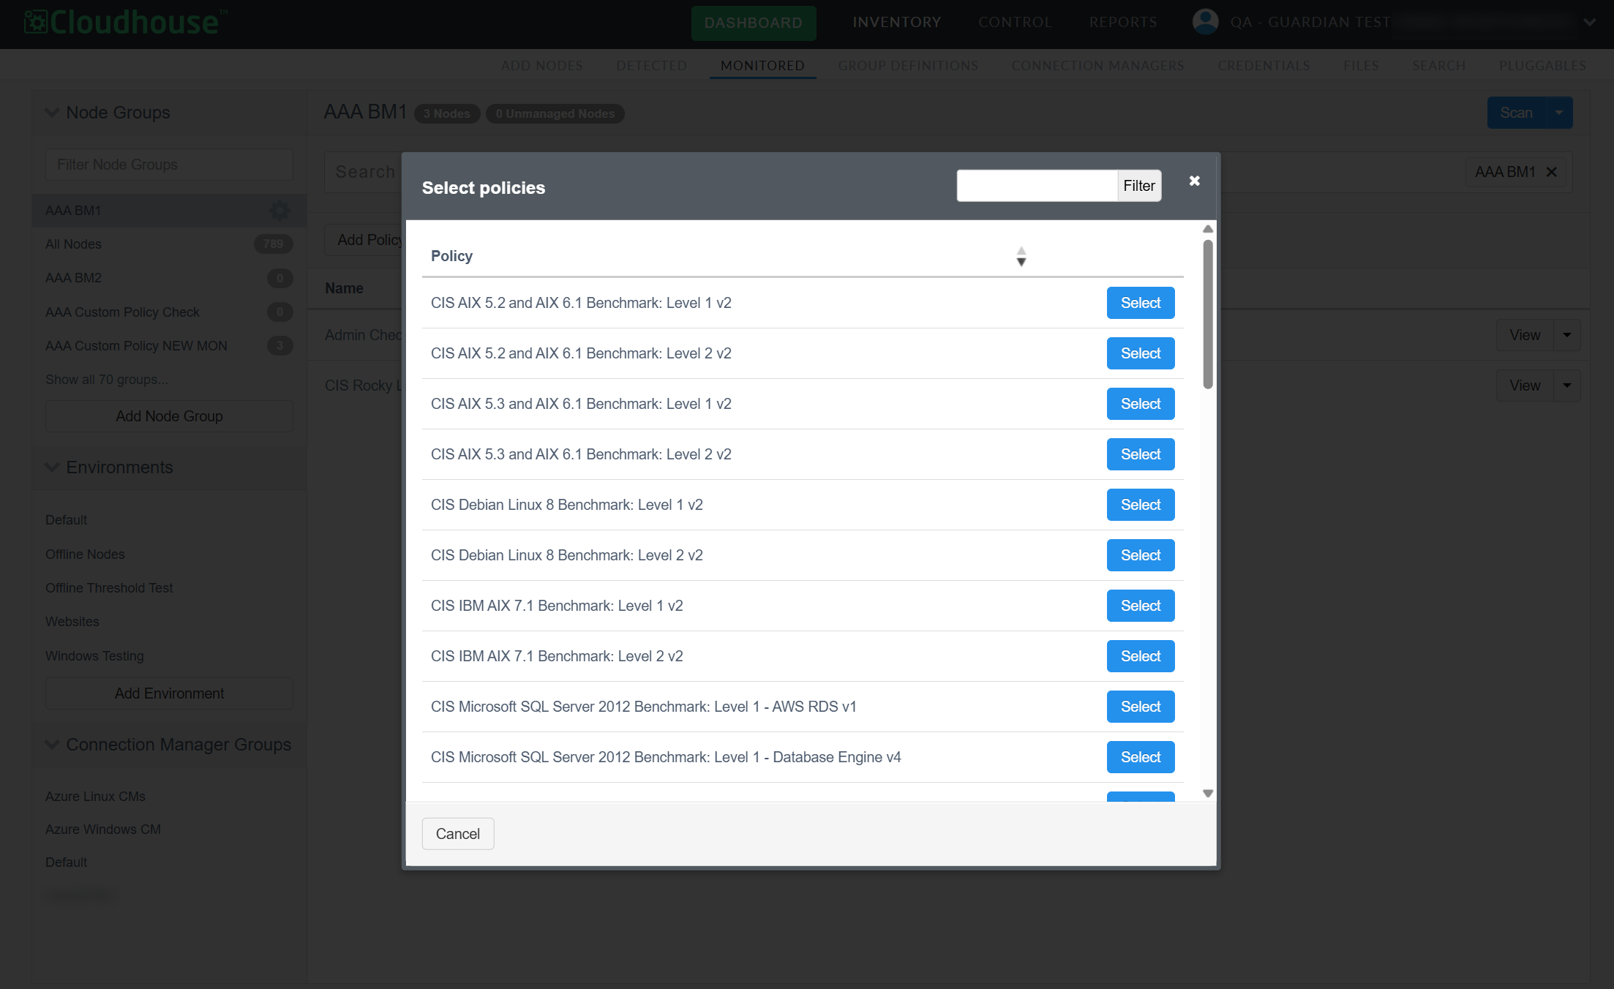Open the Control menu
1614x989 pixels.
pos(1015,23)
